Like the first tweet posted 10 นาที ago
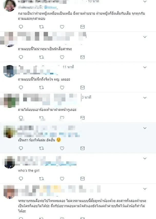The image size is (156, 219). [x=62, y=27]
